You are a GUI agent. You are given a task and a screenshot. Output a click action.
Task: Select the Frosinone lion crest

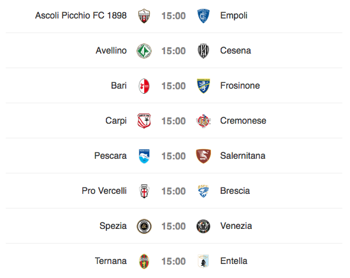203,86
